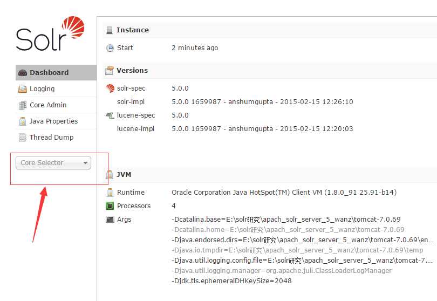Click the Runtime jar icon
The image size is (437, 301).
110,192
